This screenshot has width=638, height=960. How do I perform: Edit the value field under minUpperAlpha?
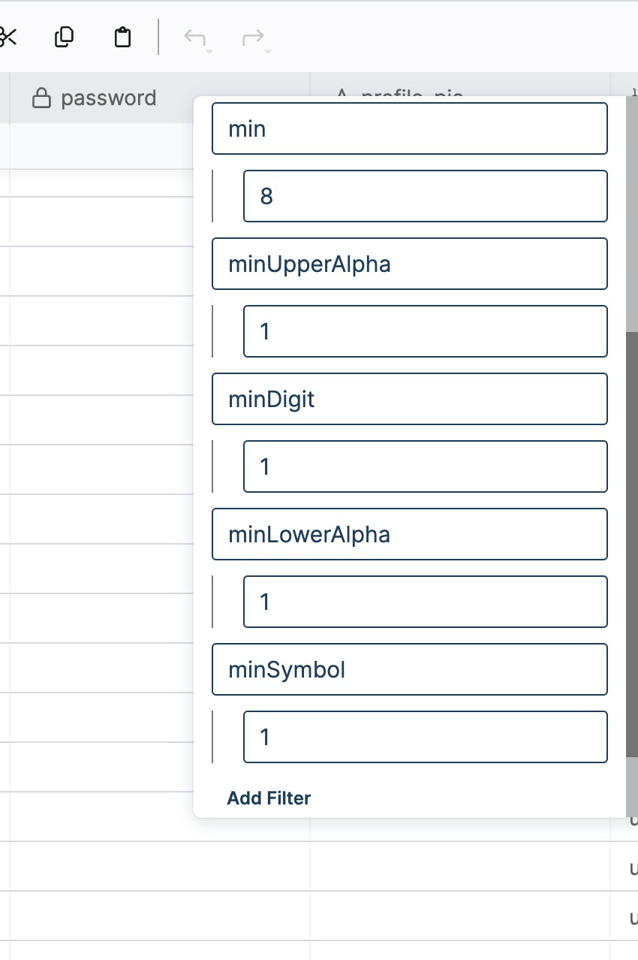pyautogui.click(x=425, y=331)
